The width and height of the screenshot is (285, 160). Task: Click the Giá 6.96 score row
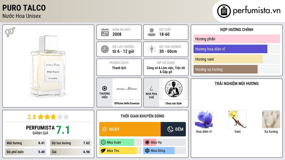coord(71,152)
